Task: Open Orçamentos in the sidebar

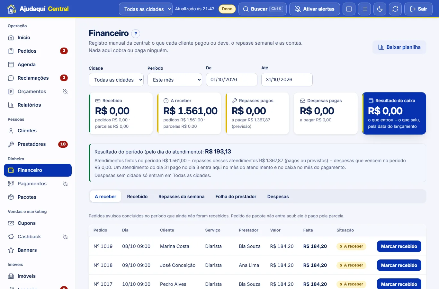Action: 38,92
